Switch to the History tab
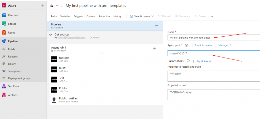The width and height of the screenshot is (260, 119). [117, 17]
